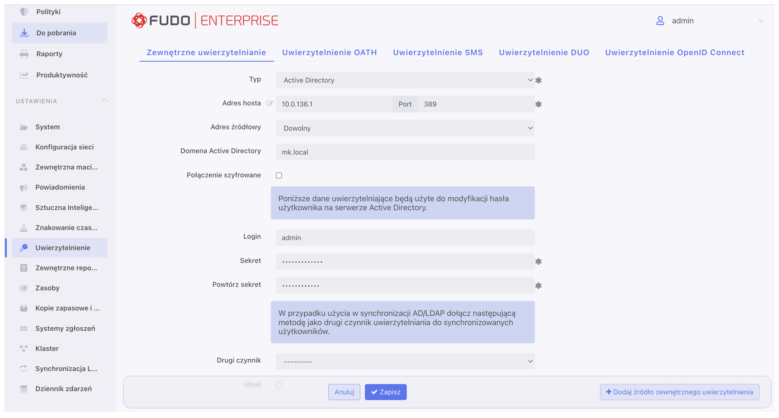Click the Znakowanie czasem stamp icon
Image resolution: width=779 pixels, height=418 pixels.
tap(24, 228)
